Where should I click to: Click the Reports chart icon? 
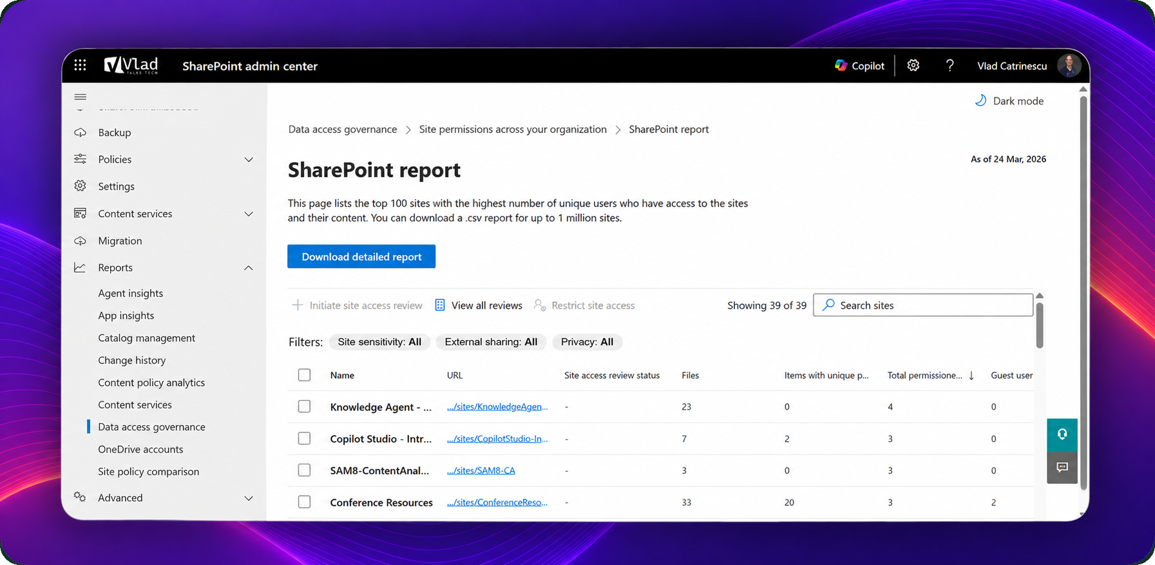point(81,267)
